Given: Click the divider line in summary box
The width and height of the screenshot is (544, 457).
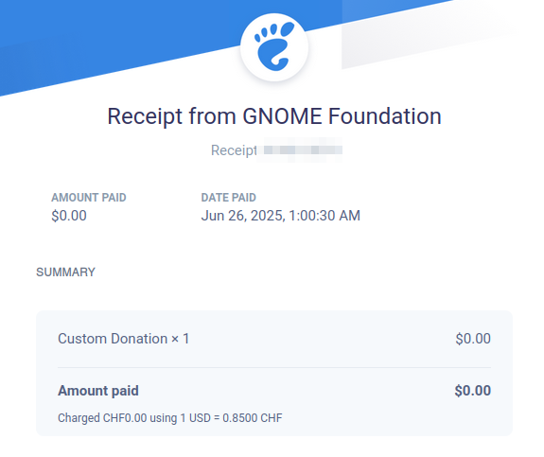Looking at the screenshot, I should point(274,367).
